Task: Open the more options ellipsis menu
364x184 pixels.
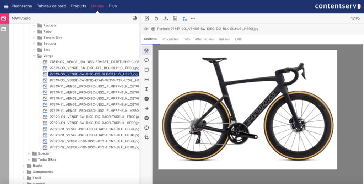Action: (193, 18)
